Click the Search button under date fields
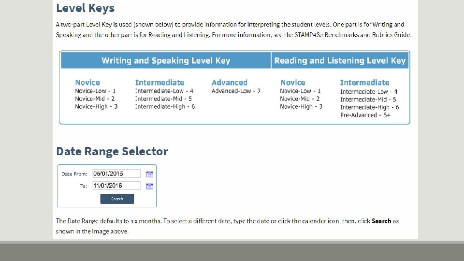Image resolution: width=464 pixels, height=261 pixels. tap(117, 199)
